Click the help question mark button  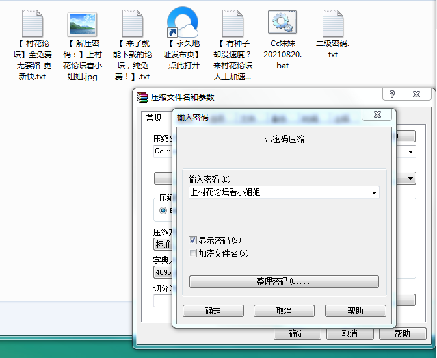392,95
